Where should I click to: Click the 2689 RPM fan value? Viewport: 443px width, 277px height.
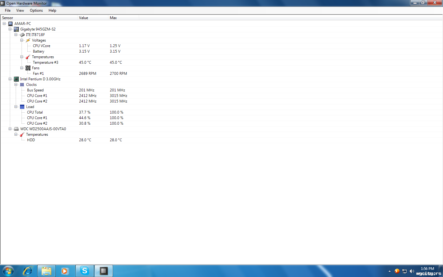[x=88, y=74]
